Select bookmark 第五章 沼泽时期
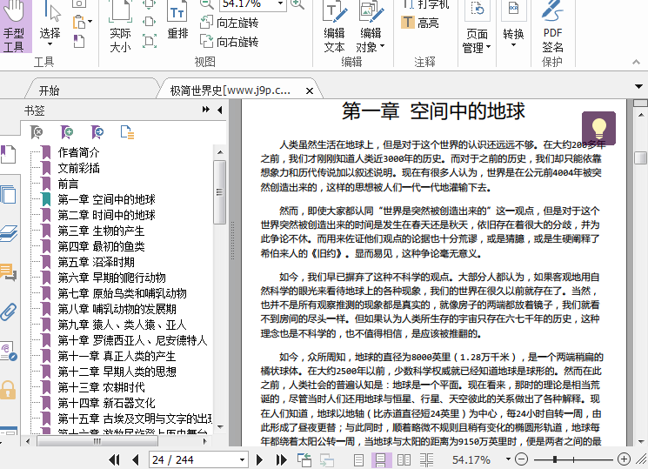Image resolution: width=648 pixels, height=469 pixels. 97,262
